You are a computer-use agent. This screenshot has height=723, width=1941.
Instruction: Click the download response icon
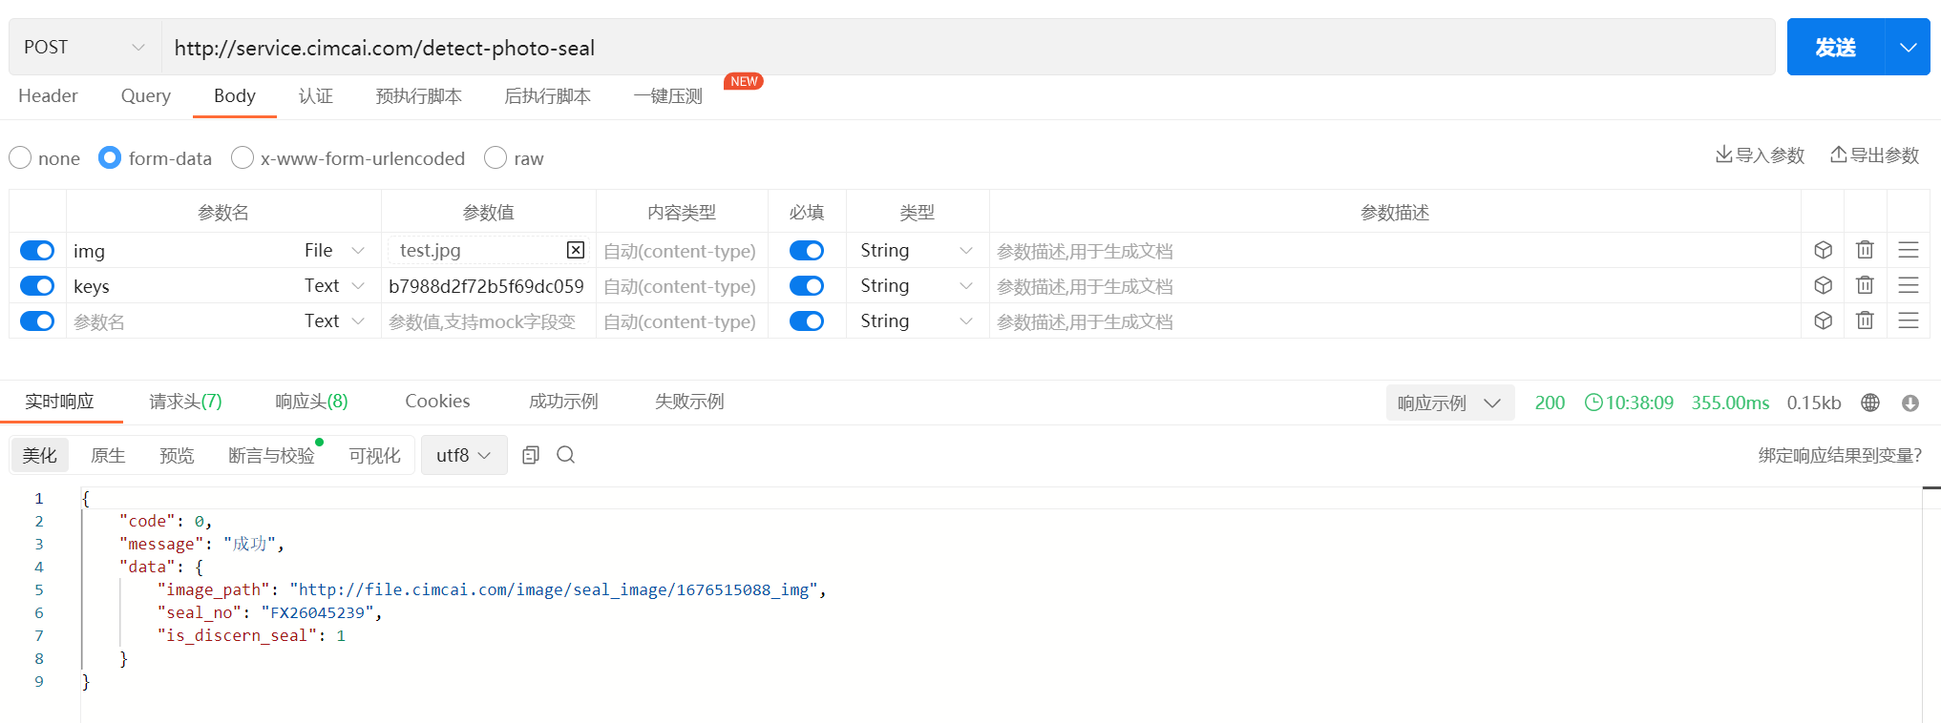coord(1910,403)
